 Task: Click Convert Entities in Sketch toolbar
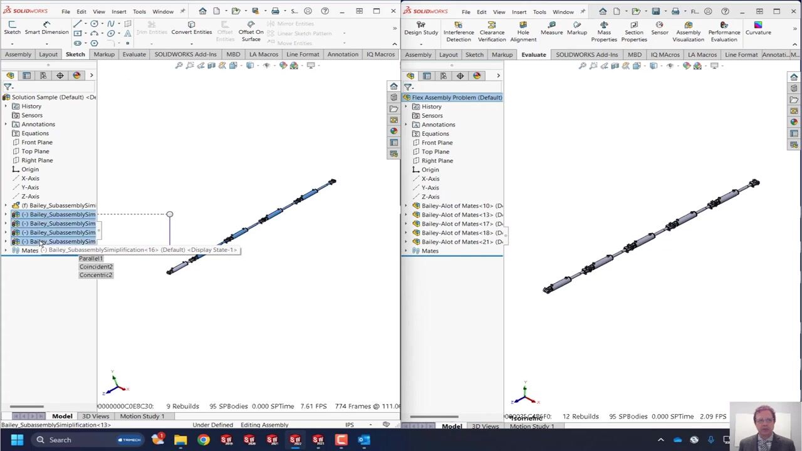[191, 28]
